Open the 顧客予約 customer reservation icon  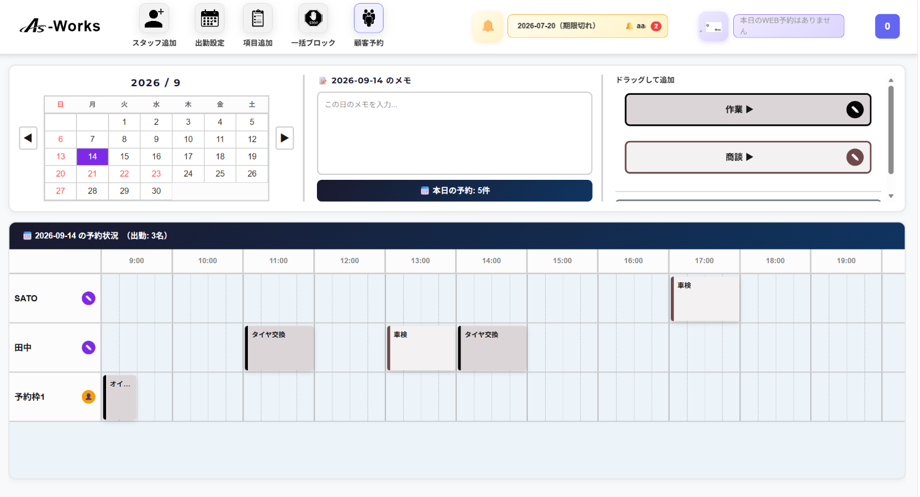coord(369,18)
